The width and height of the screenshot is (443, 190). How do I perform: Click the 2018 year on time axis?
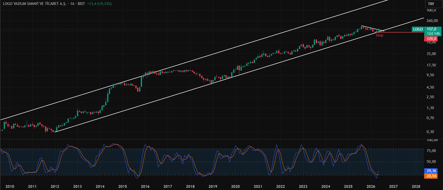tap(190, 187)
